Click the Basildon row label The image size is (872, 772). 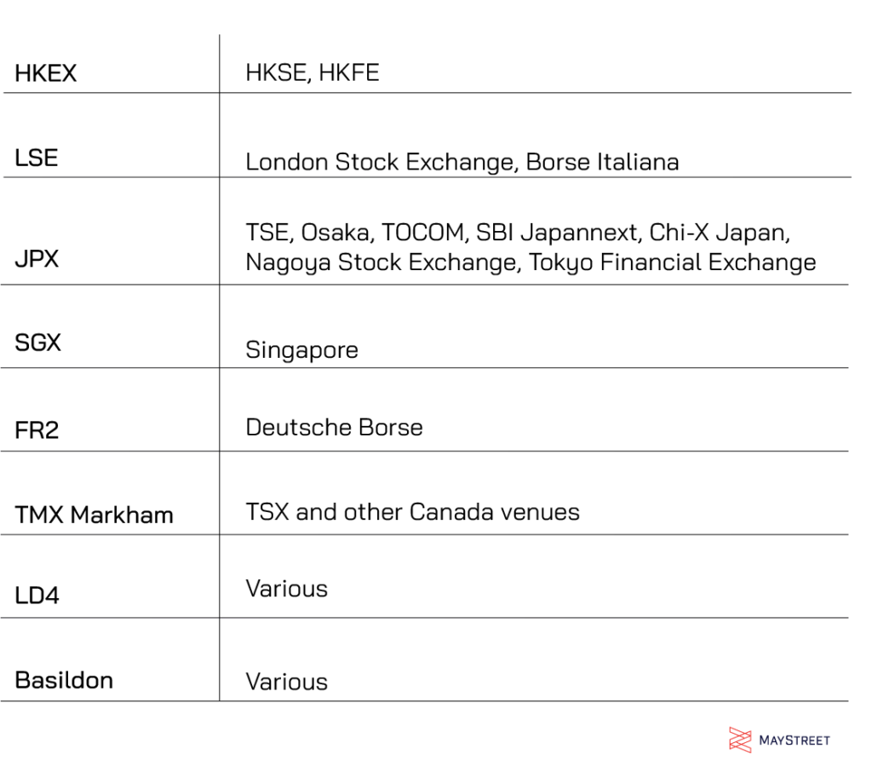pos(64,680)
